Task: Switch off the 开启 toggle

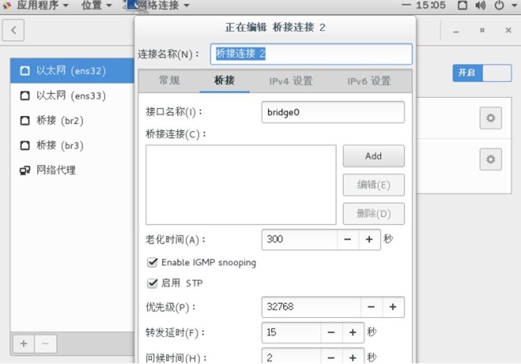Action: click(x=481, y=73)
